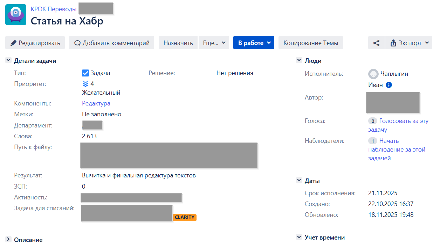The height and width of the screenshot is (249, 440).
Task: Collapse the Детали задачи section
Action: coord(8,60)
